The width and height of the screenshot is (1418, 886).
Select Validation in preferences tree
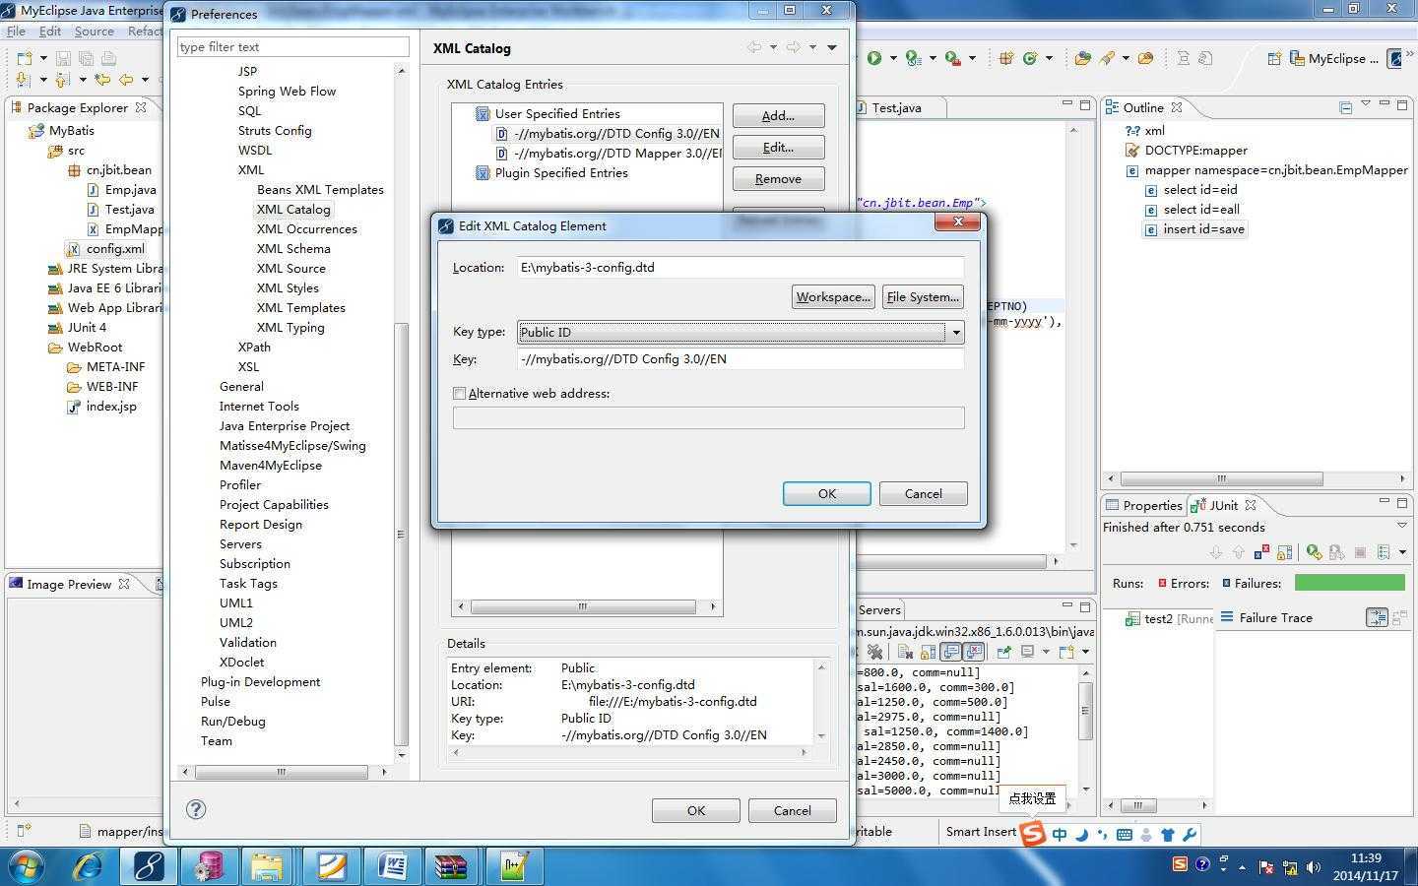pos(248,642)
